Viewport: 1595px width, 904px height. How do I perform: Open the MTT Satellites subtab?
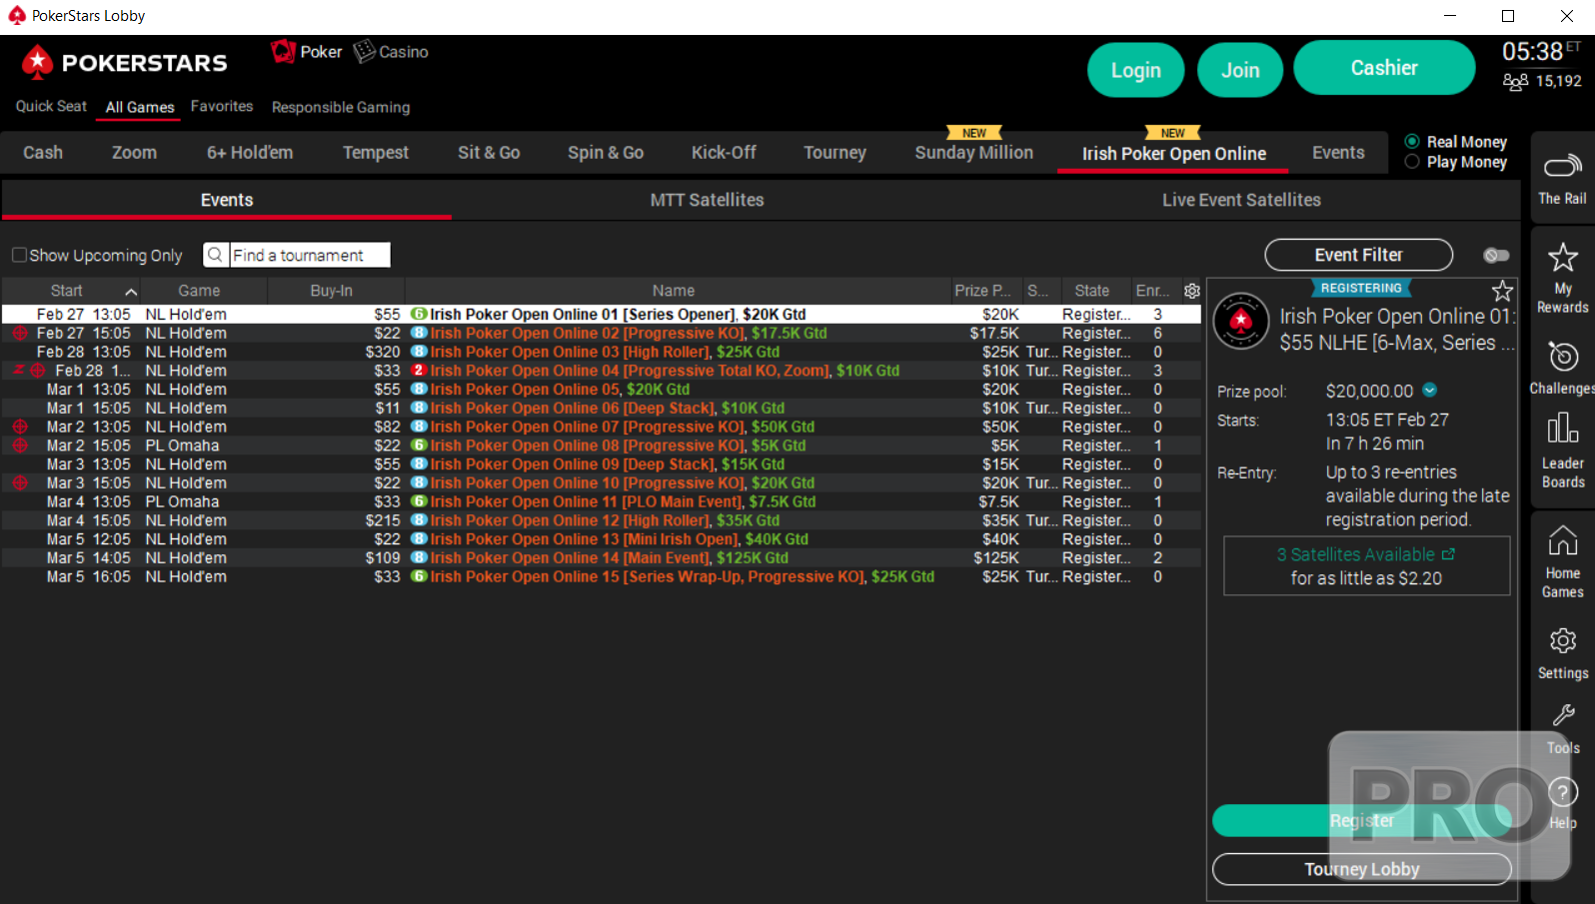[707, 200]
